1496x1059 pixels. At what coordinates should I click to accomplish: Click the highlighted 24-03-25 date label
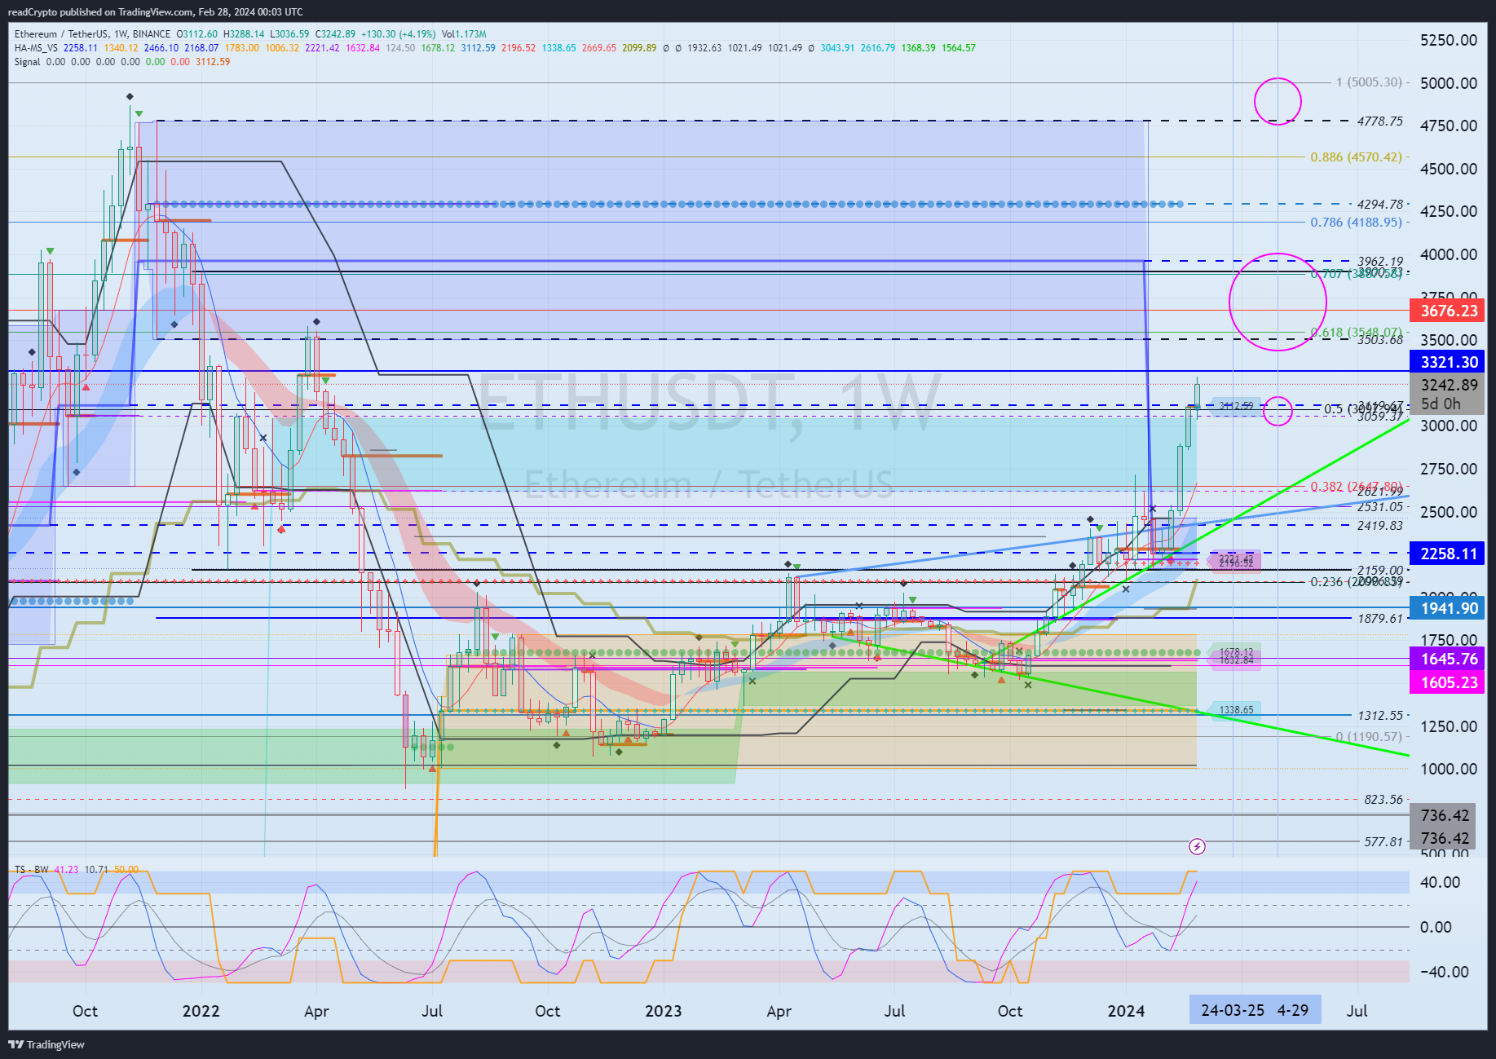(x=1233, y=1010)
